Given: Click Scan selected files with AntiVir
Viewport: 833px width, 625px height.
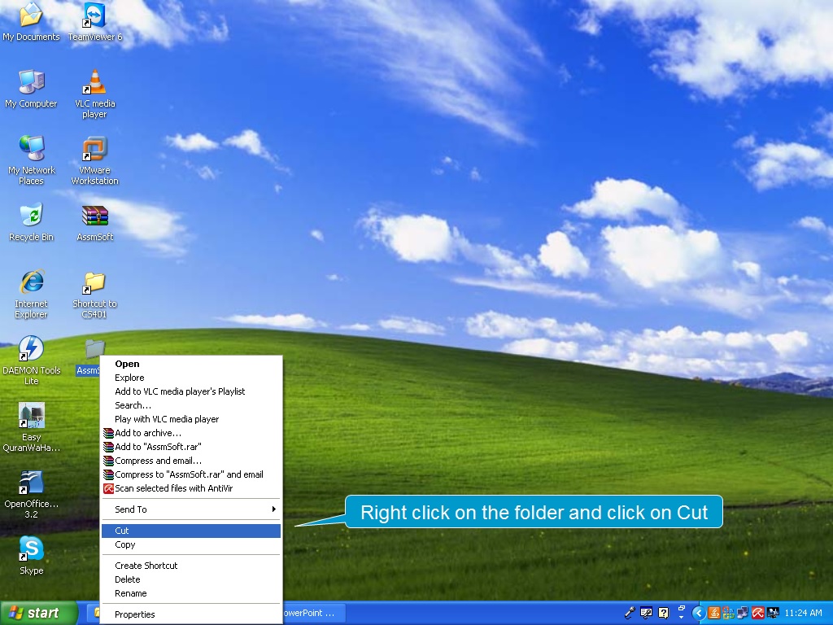Looking at the screenshot, I should (190, 488).
